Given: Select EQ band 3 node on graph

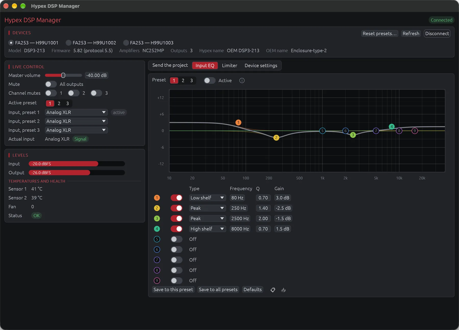Looking at the screenshot, I should click(353, 135).
